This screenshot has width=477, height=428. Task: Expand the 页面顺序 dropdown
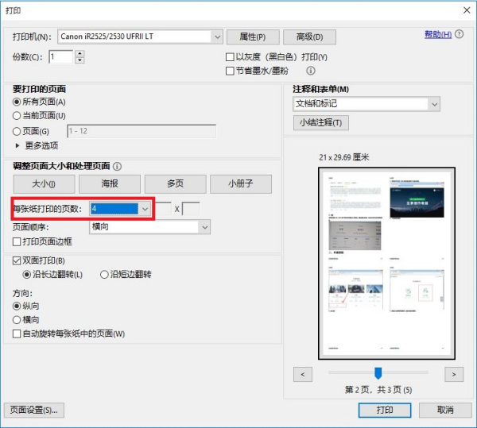tap(204, 227)
